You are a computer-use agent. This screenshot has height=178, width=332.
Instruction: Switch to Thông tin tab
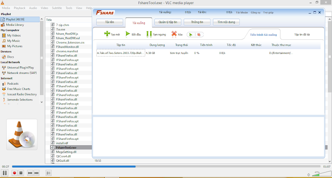pyautogui.click(x=197, y=22)
